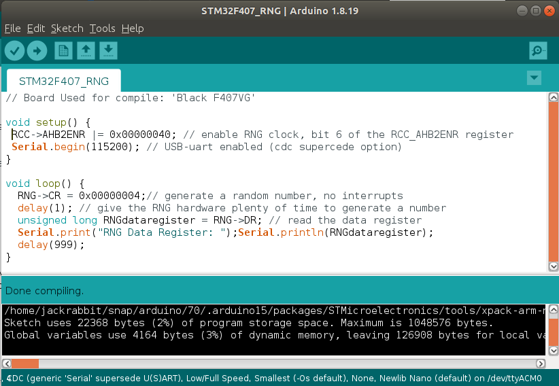Click the console horizontal scrollbar thumb
This screenshot has width=559, height=386.
tap(25, 364)
